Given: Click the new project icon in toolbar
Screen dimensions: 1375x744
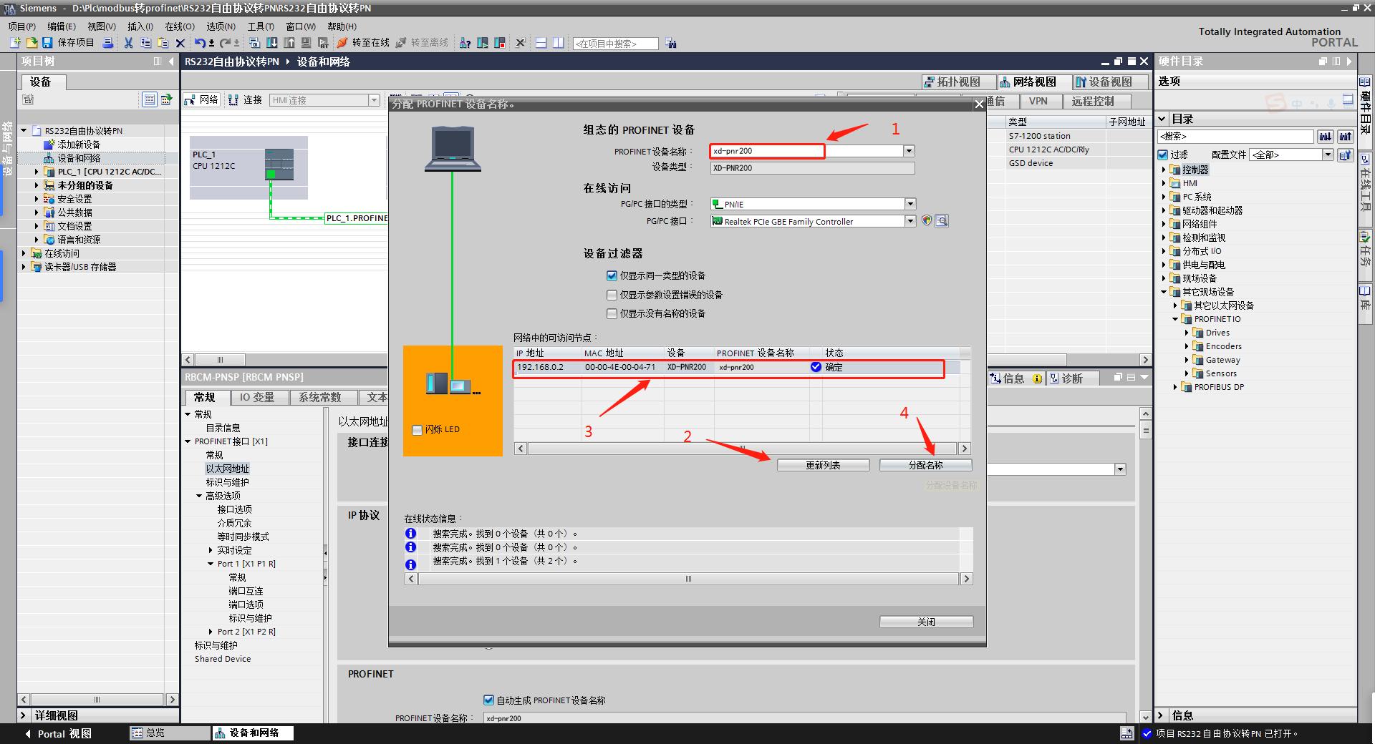Looking at the screenshot, I should point(15,43).
